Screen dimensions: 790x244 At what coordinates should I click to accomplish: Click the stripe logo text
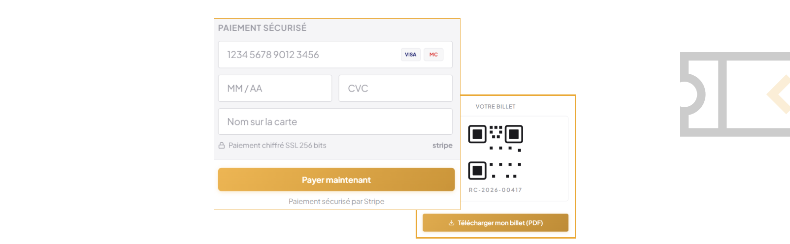pyautogui.click(x=442, y=146)
